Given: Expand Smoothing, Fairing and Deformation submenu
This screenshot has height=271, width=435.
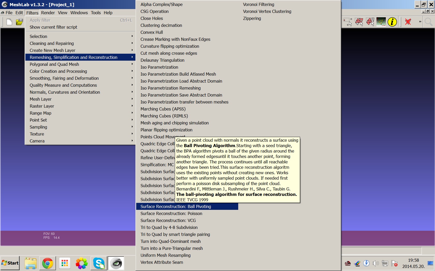Looking at the screenshot, I should pyautogui.click(x=80, y=78).
